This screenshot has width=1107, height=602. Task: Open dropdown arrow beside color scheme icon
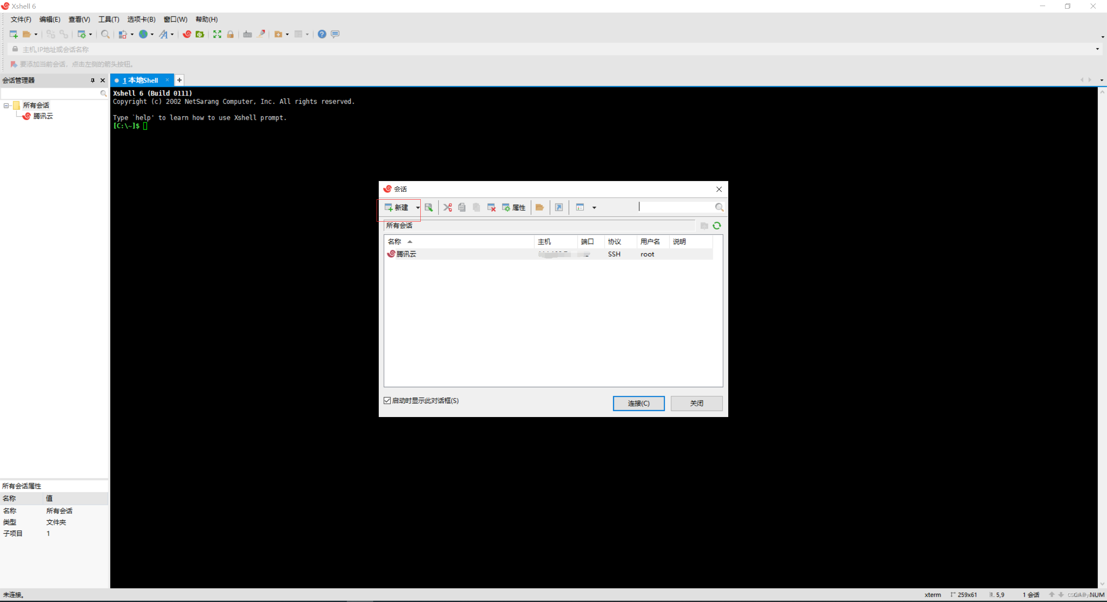pyautogui.click(x=132, y=34)
